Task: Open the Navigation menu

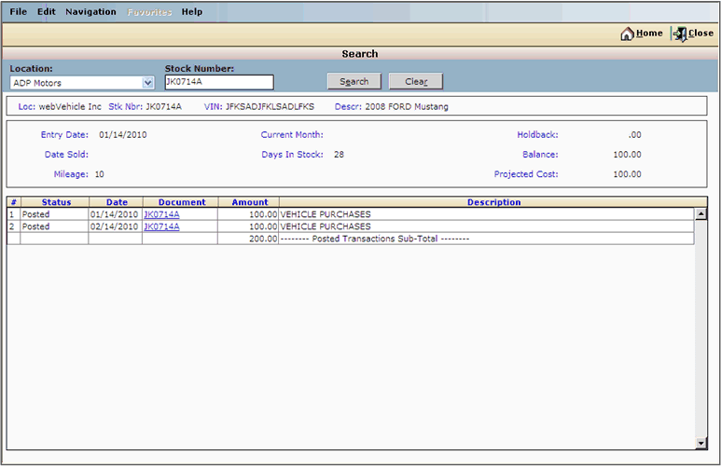Action: [x=90, y=11]
